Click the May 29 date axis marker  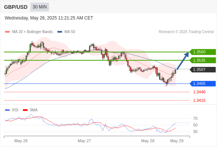pos(177,141)
